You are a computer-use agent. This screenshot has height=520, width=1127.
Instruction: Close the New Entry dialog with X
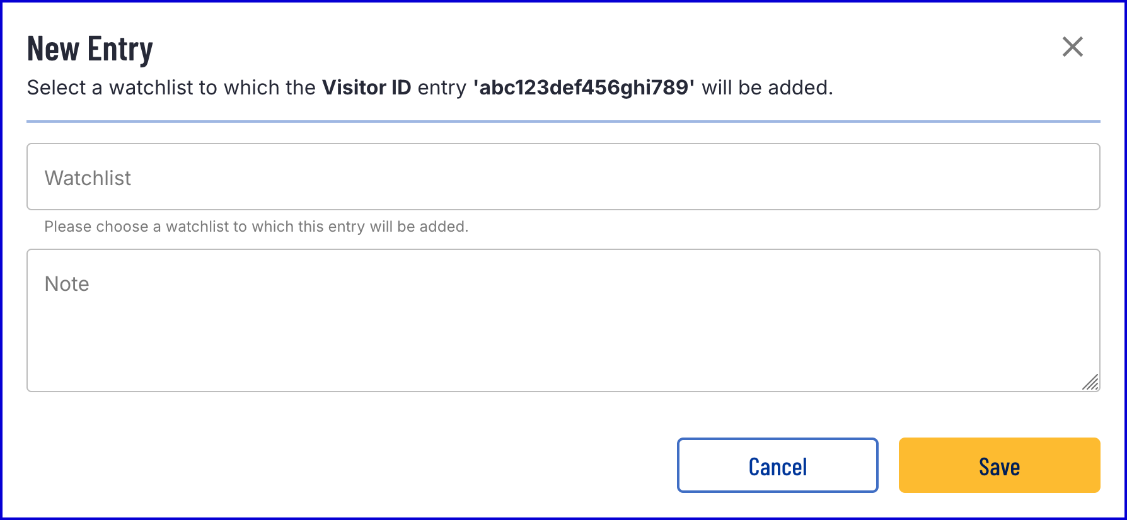pos(1072,47)
